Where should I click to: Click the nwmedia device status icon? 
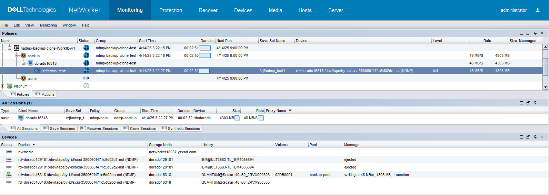coord(9,152)
